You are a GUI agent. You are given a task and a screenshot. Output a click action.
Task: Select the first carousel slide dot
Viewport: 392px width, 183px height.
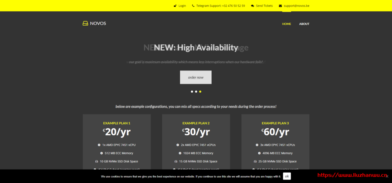(192, 91)
